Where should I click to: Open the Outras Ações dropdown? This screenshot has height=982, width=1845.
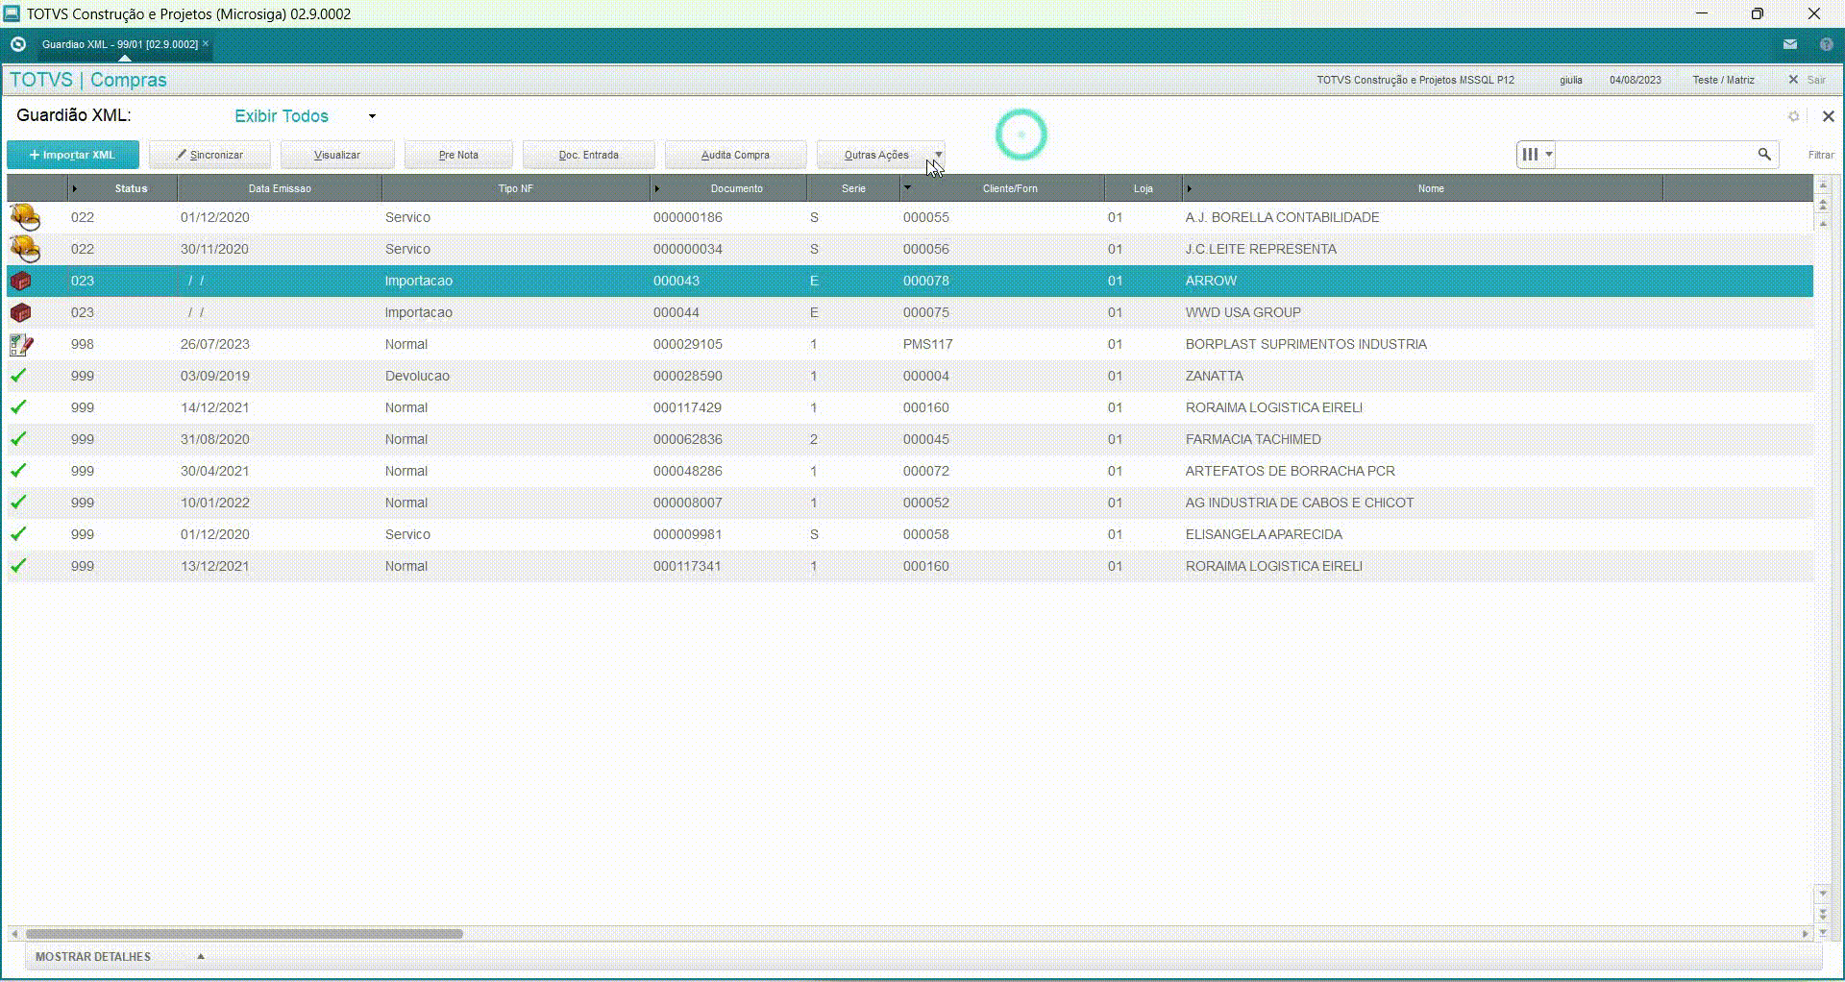tap(881, 155)
